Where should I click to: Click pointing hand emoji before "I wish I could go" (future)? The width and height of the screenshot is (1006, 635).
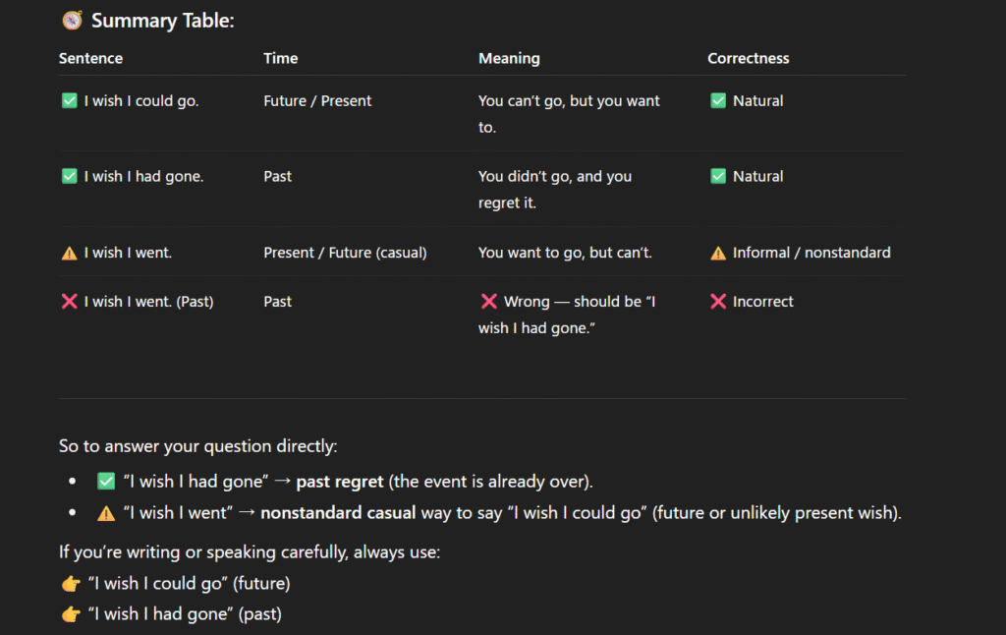tap(71, 584)
